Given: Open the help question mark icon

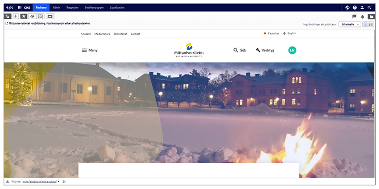Looking at the screenshot, I should coord(354,8).
